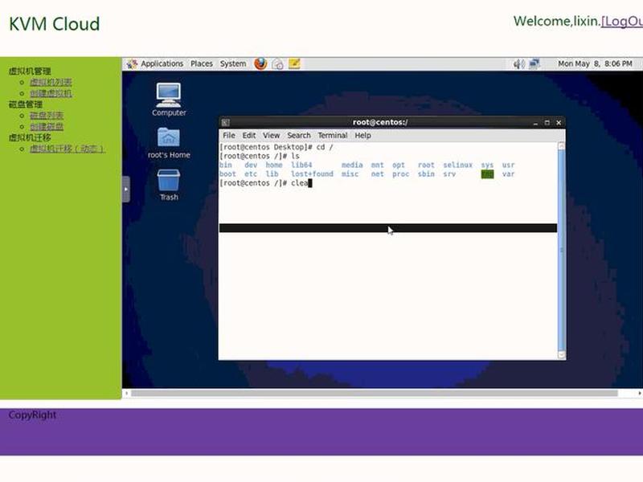Click the clock showing Mon May 8, 8:06 PM
The image size is (643, 482).
tap(595, 63)
